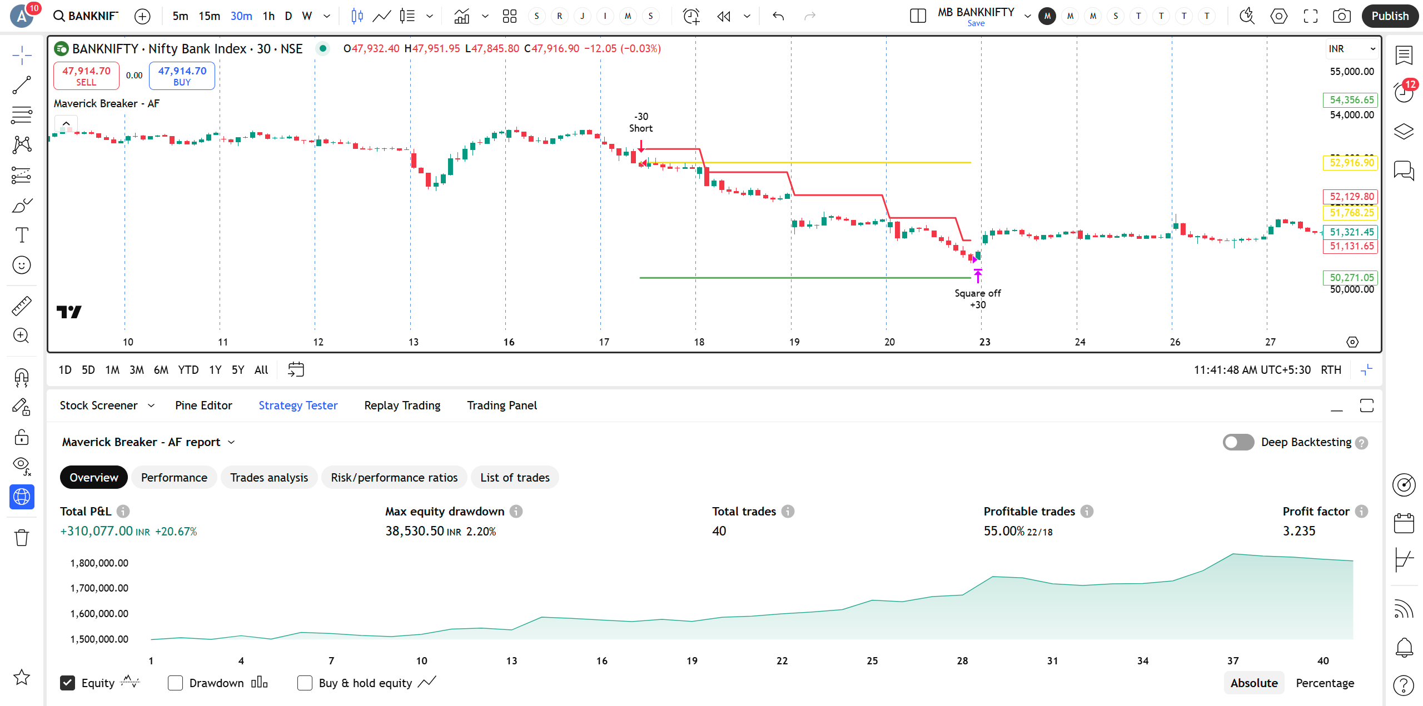The width and height of the screenshot is (1423, 706).
Task: Open the alerts panel with badge 12
Action: coord(1404,92)
